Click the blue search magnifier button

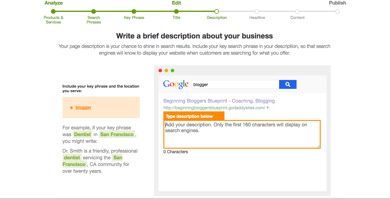[x=288, y=85]
